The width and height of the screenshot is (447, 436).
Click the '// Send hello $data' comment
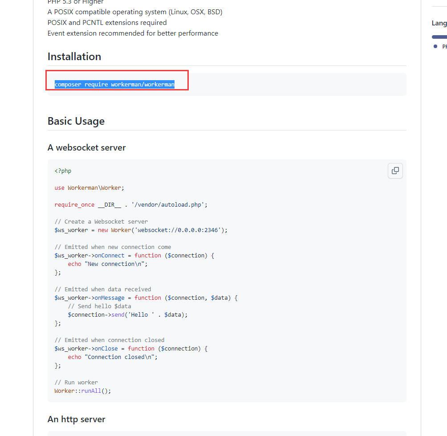(99, 306)
